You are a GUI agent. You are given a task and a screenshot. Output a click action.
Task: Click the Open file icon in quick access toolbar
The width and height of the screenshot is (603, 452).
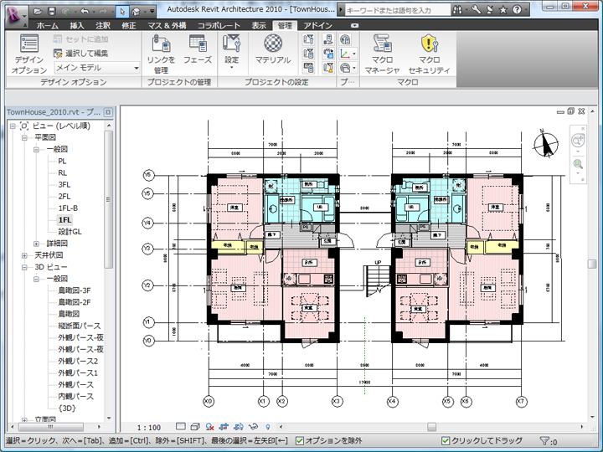tap(38, 12)
